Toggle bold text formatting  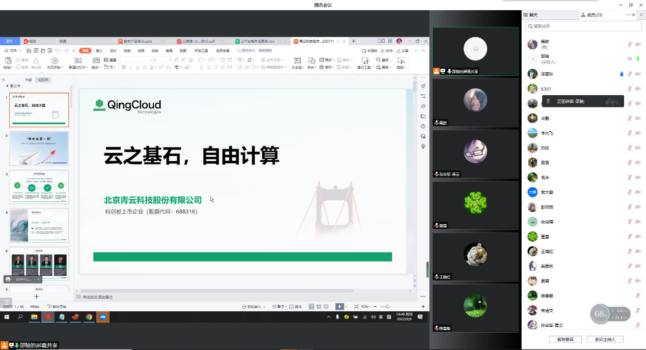coord(123,67)
